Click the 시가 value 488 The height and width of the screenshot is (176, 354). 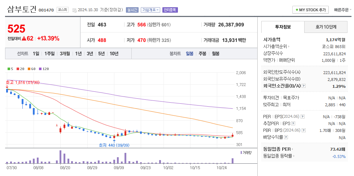pos(102,40)
